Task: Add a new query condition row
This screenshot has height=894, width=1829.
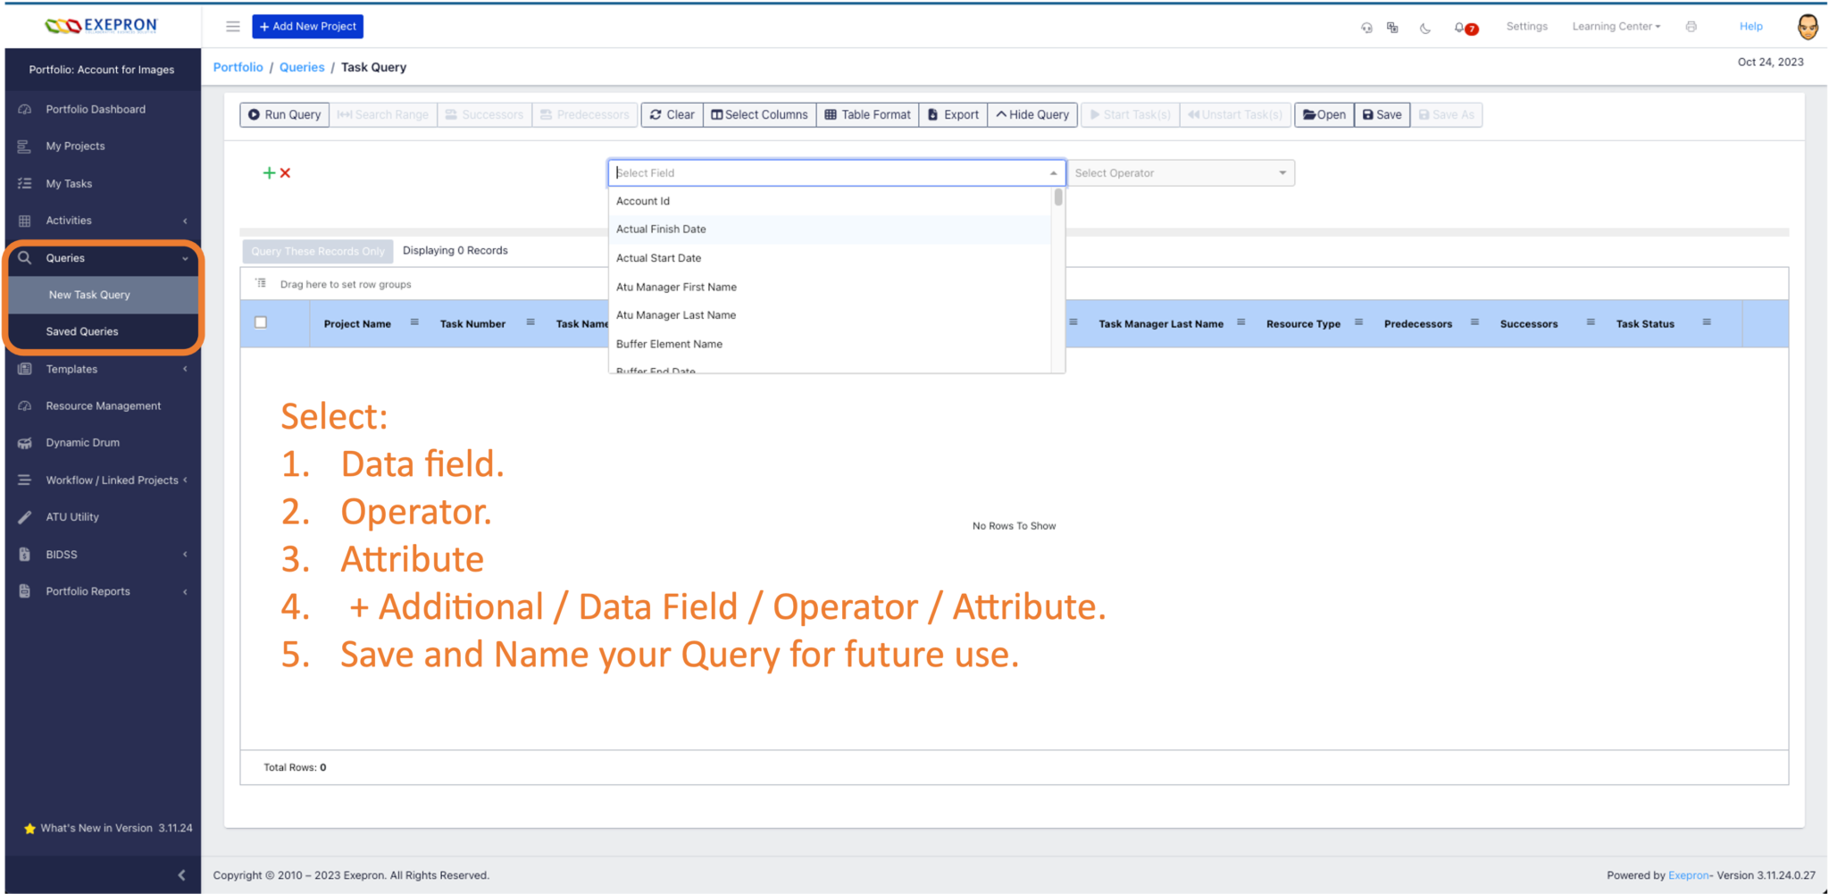Action: point(269,172)
